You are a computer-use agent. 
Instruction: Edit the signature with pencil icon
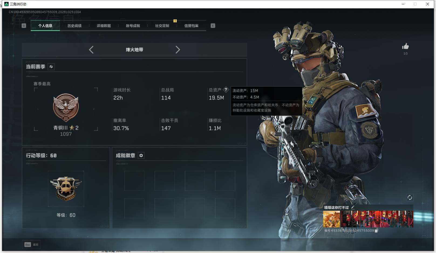pyautogui.click(x=352, y=207)
